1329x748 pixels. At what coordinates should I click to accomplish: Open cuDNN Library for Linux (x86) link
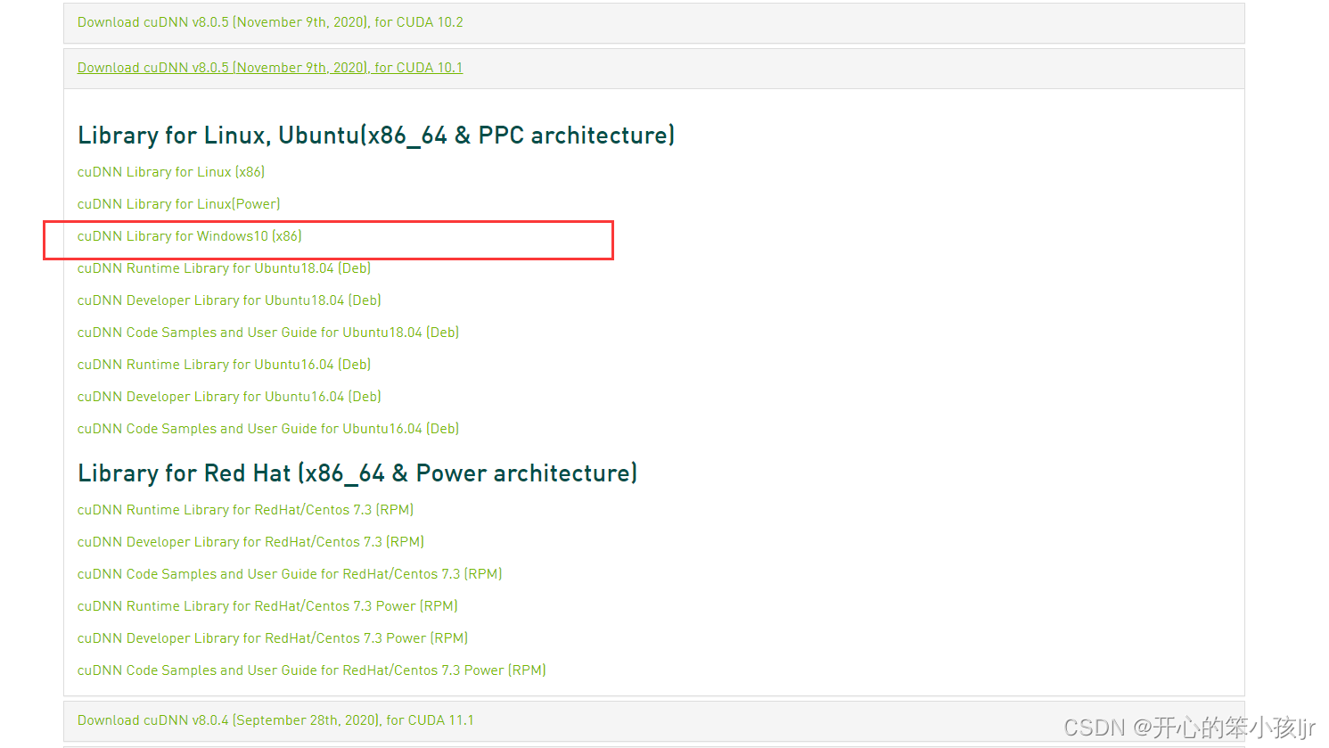coord(171,172)
